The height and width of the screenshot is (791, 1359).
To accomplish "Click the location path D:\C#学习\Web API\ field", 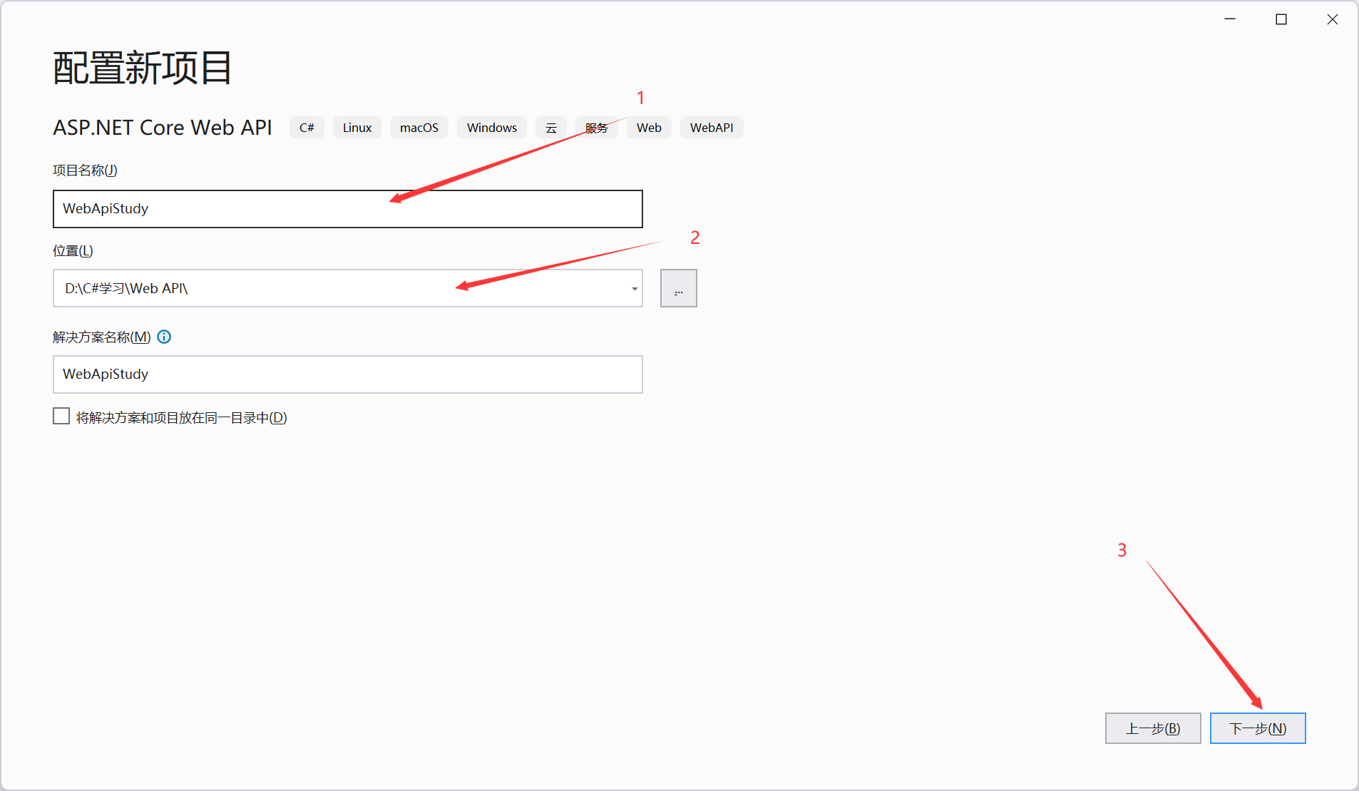I will [x=335, y=289].
